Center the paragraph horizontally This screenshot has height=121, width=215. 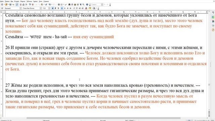tap(65, 8)
